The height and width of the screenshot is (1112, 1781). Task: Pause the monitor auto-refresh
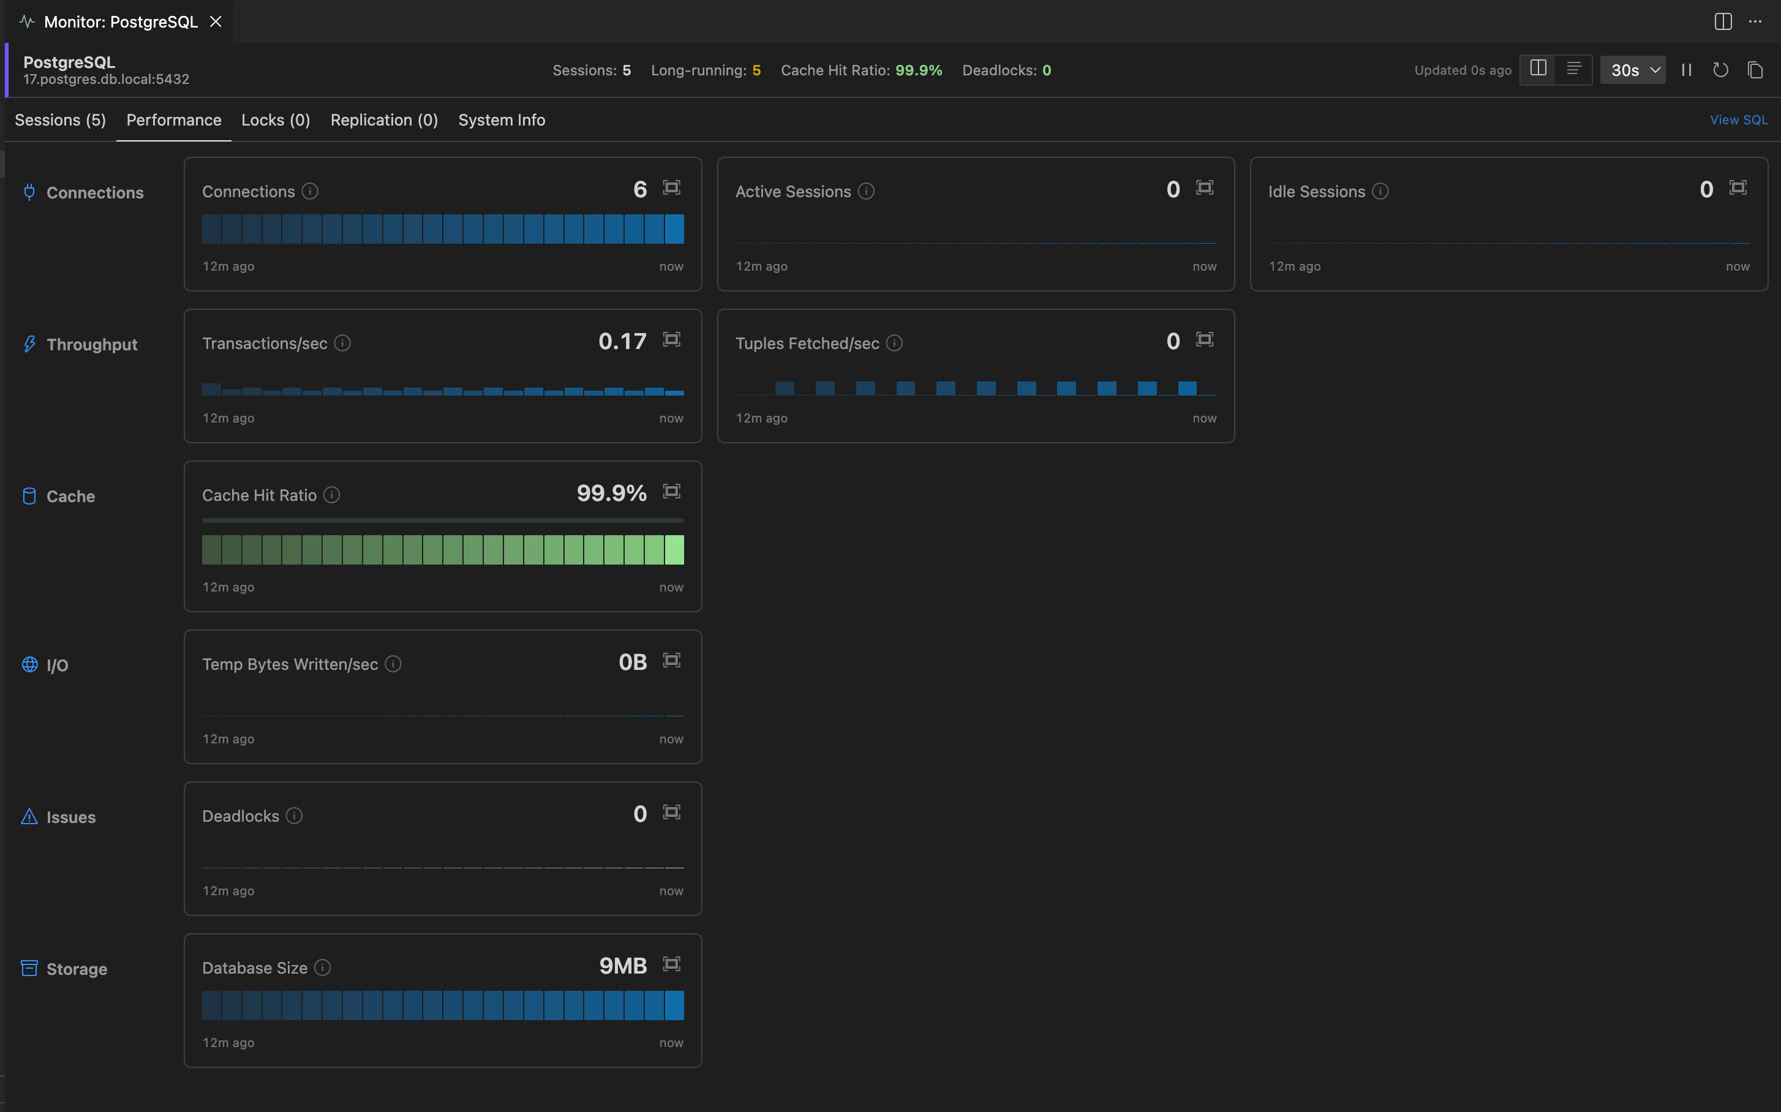pos(1686,70)
